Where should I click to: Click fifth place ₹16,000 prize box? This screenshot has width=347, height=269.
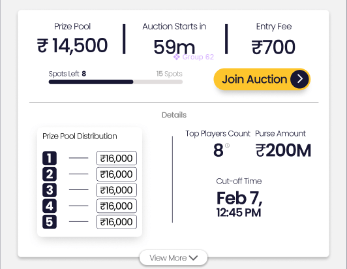(x=116, y=222)
